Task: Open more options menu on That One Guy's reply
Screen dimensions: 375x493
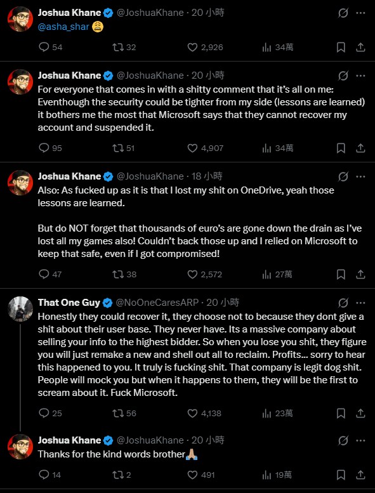Action: pos(360,303)
